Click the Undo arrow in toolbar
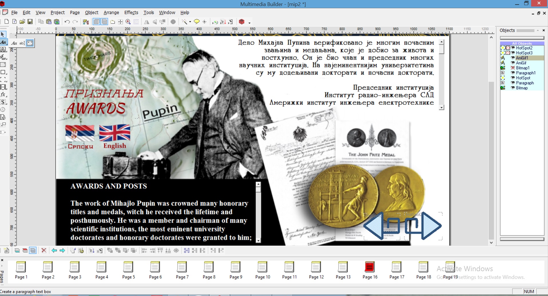This screenshot has height=296, width=548. pyautogui.click(x=67, y=22)
